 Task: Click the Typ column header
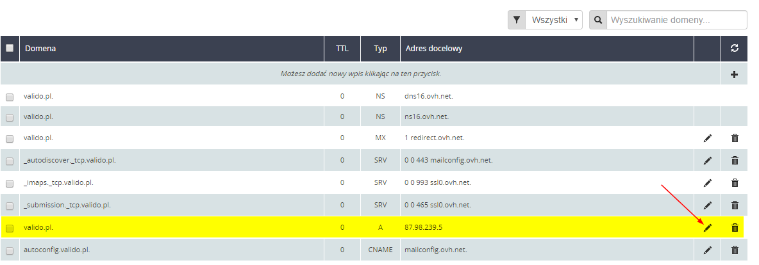tap(381, 49)
